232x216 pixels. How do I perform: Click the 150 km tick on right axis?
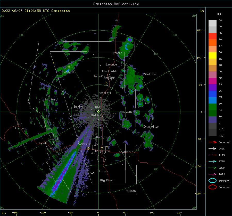(199, 30)
